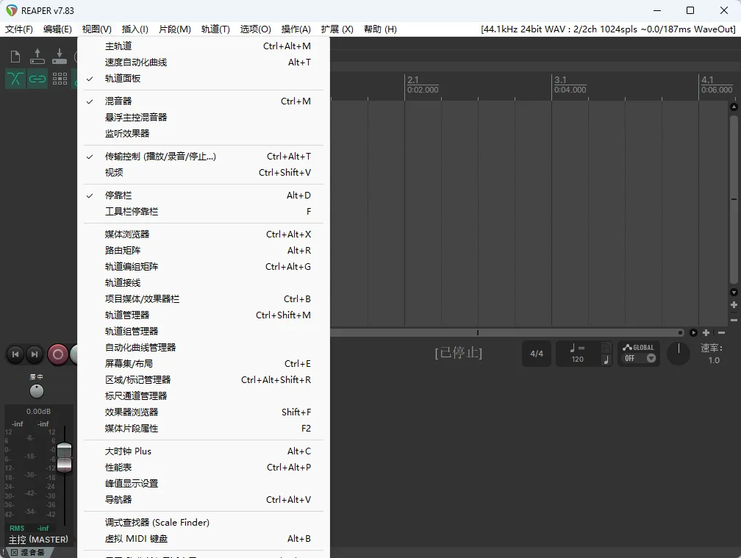Click the metronome quarter-note icon beside the tempo

pyautogui.click(x=606, y=359)
